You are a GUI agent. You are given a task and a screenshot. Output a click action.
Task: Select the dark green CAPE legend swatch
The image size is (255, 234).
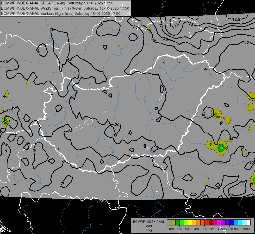pos(178,223)
